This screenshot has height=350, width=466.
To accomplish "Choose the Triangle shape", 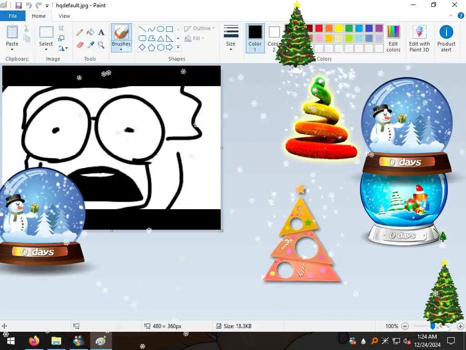I will pyautogui.click(x=161, y=38).
